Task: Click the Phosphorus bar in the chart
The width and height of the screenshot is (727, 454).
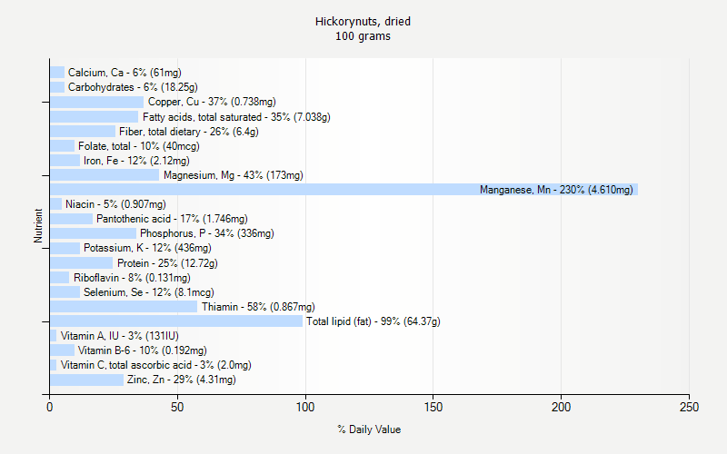Action: (94, 233)
